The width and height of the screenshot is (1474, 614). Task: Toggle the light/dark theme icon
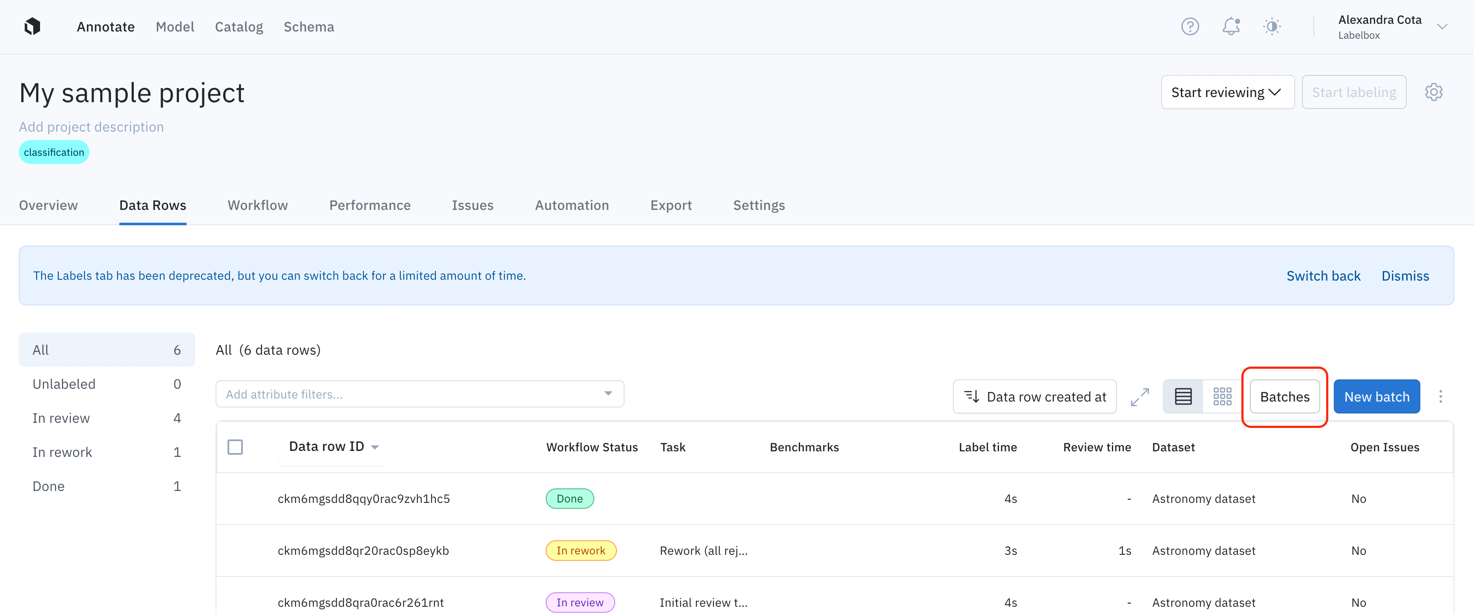1272,26
